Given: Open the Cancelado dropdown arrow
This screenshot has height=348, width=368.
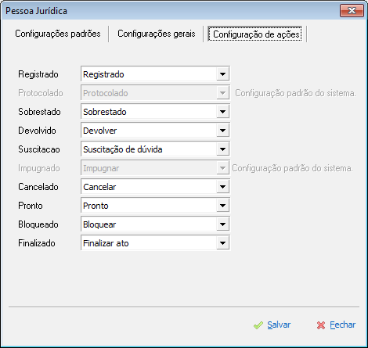Looking at the screenshot, I should click(x=222, y=187).
